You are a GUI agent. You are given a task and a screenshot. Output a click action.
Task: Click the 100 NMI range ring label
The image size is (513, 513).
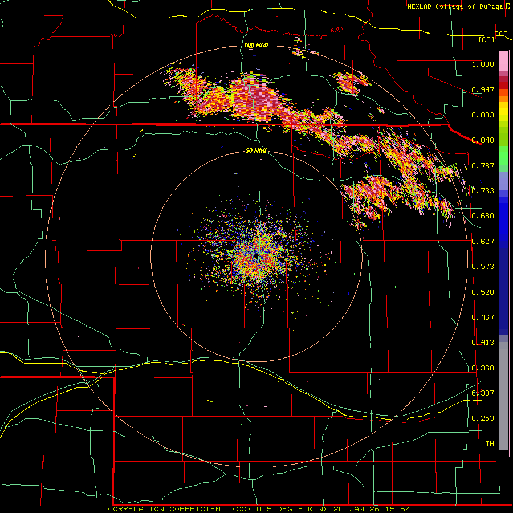(256, 45)
